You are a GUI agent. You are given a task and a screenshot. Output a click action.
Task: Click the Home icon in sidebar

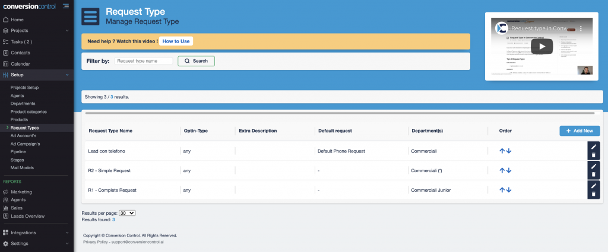tap(6, 20)
